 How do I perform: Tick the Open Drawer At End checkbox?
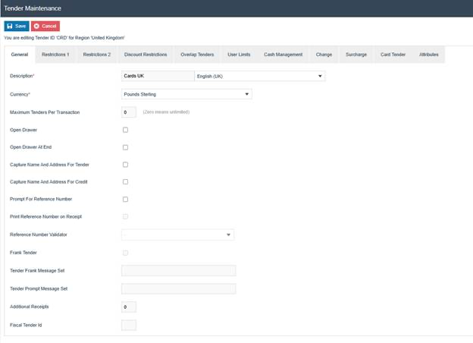click(126, 147)
